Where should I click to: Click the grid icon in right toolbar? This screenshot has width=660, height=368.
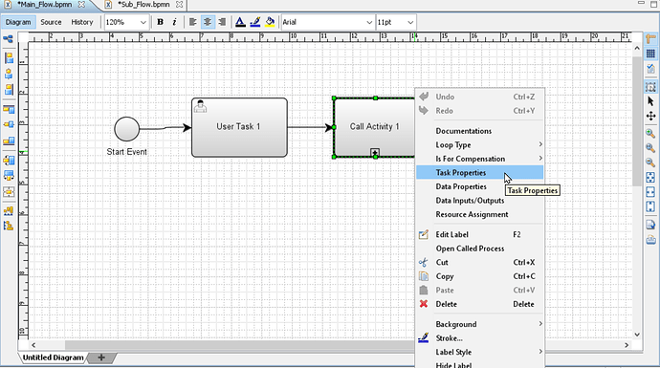(650, 54)
